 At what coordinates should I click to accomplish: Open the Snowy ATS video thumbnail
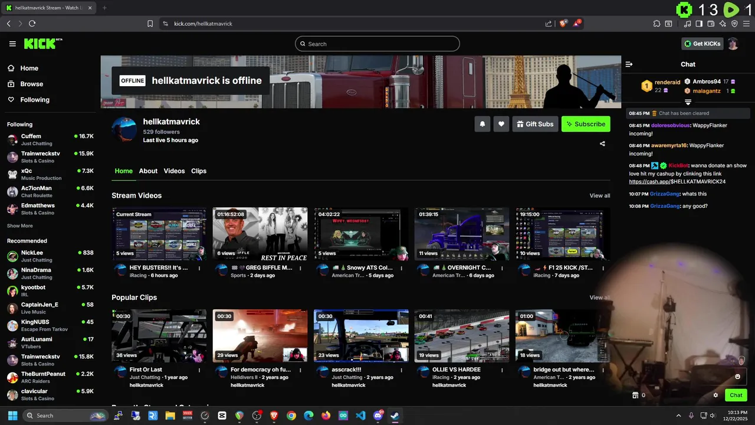tap(361, 234)
